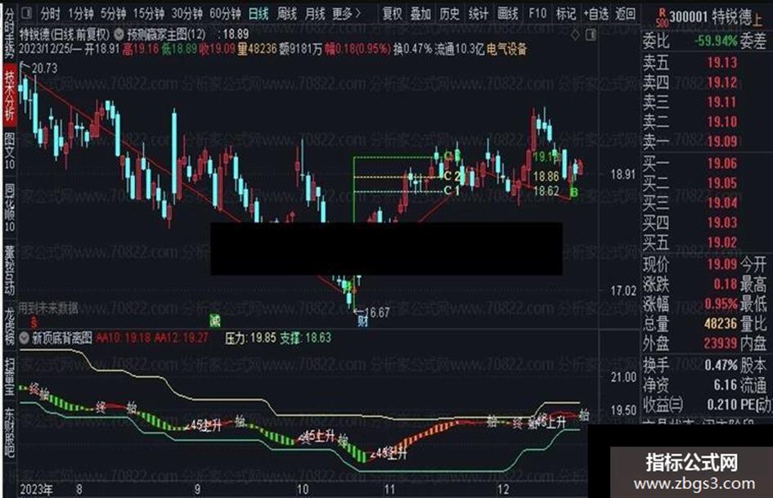
Task: Select the 技术分析 sidebar tab
Action: coord(9,96)
